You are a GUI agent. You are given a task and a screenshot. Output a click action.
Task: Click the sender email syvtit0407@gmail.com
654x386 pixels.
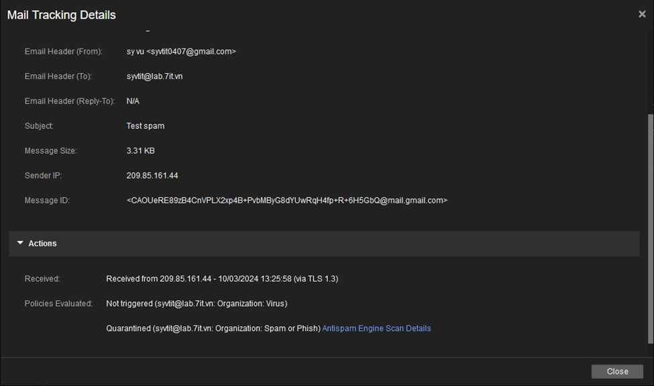[x=191, y=52]
